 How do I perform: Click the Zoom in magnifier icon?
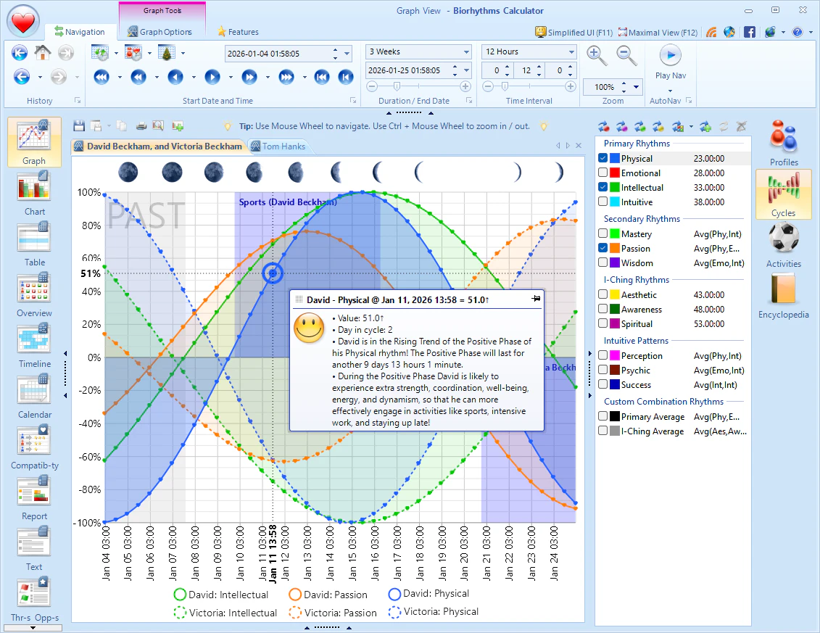click(596, 55)
